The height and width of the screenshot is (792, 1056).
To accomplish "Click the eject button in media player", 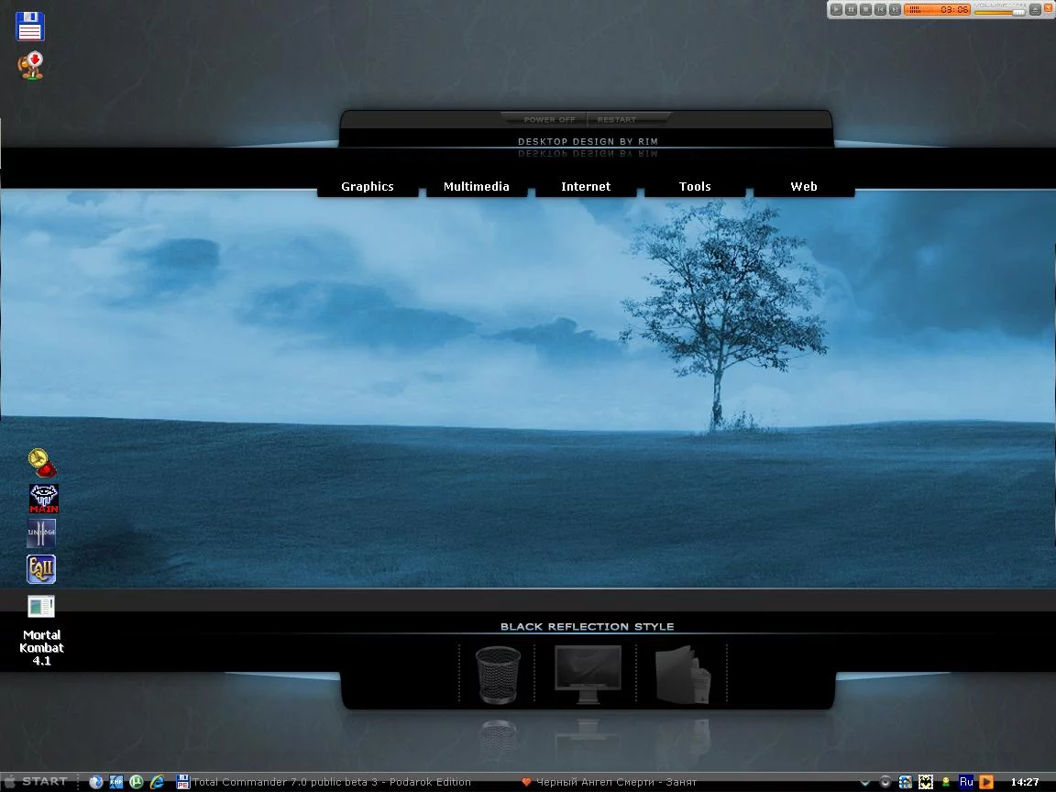I will click(1035, 9).
